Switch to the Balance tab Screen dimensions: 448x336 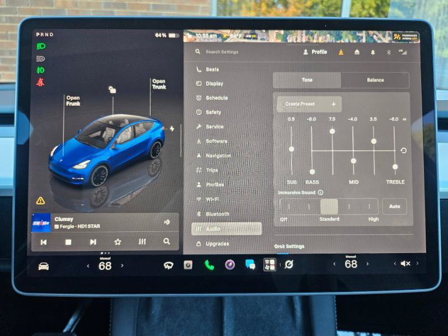[x=375, y=80]
